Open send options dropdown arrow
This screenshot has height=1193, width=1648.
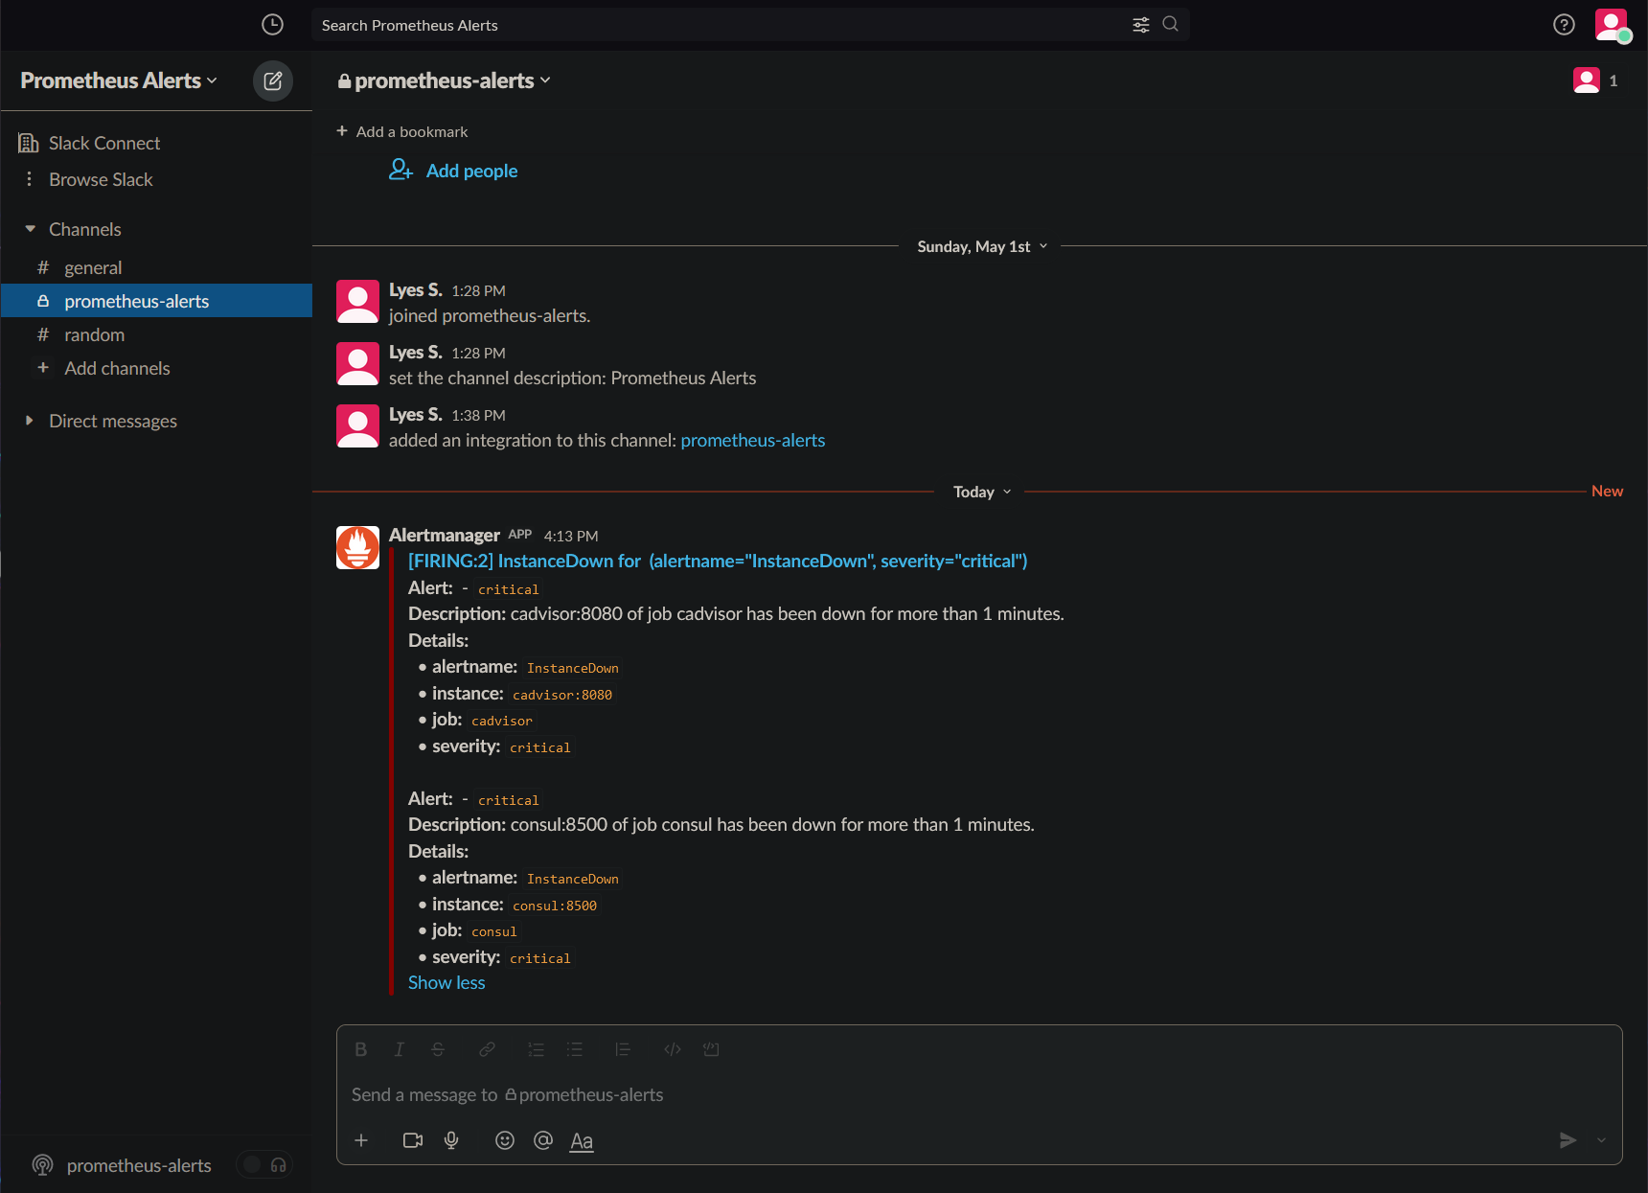click(1601, 1140)
